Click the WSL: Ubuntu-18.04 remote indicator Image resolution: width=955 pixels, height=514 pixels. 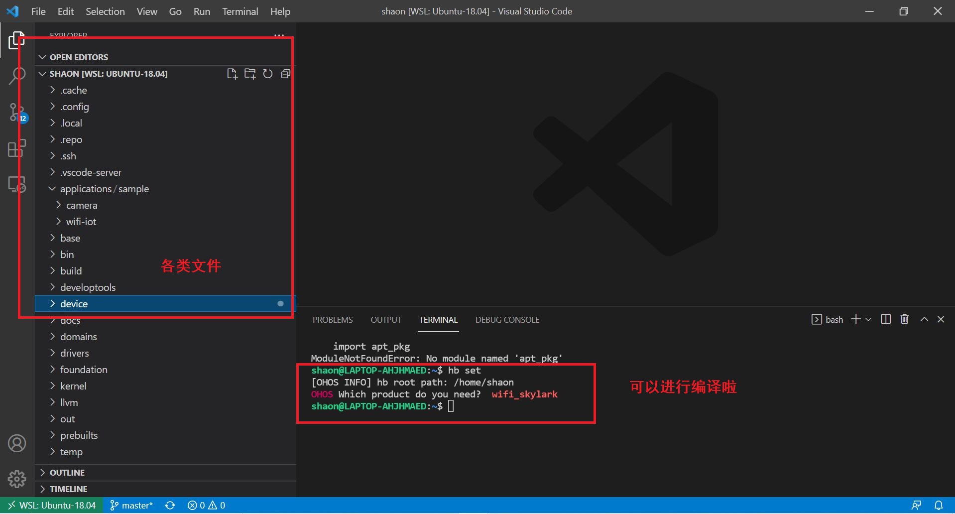52,506
